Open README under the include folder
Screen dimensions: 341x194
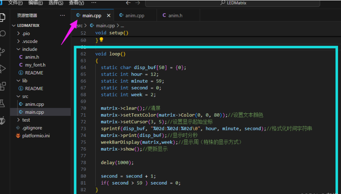(x=41, y=73)
